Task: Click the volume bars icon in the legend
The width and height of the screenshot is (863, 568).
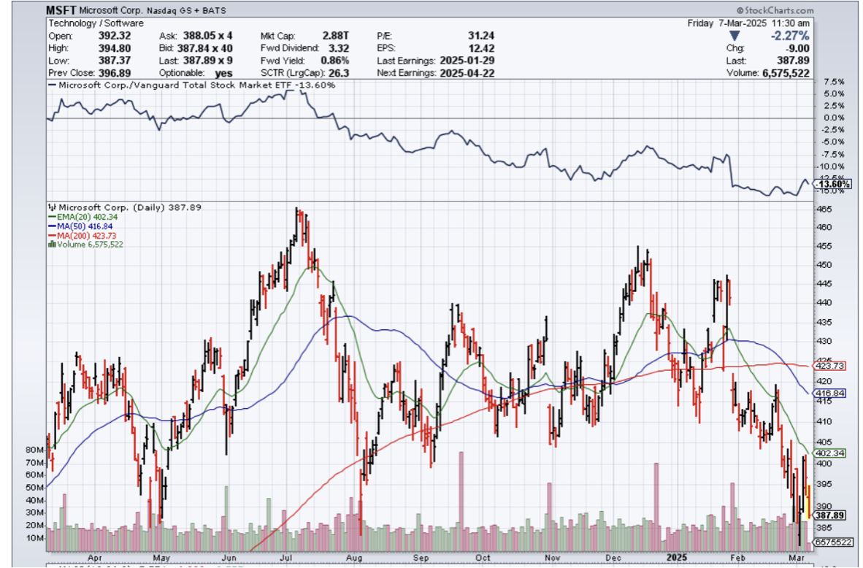Action: [x=50, y=245]
